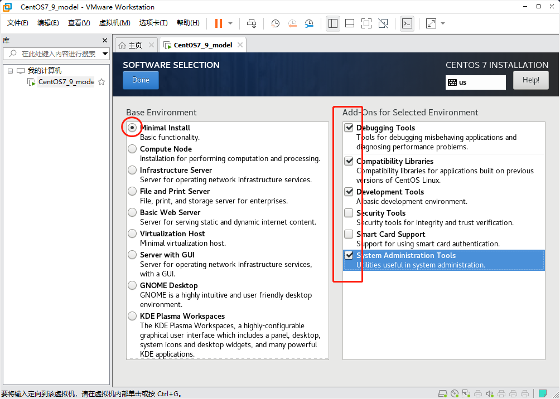The image size is (560, 399).
Task: Open the teal message log icon
Action: coord(543,393)
